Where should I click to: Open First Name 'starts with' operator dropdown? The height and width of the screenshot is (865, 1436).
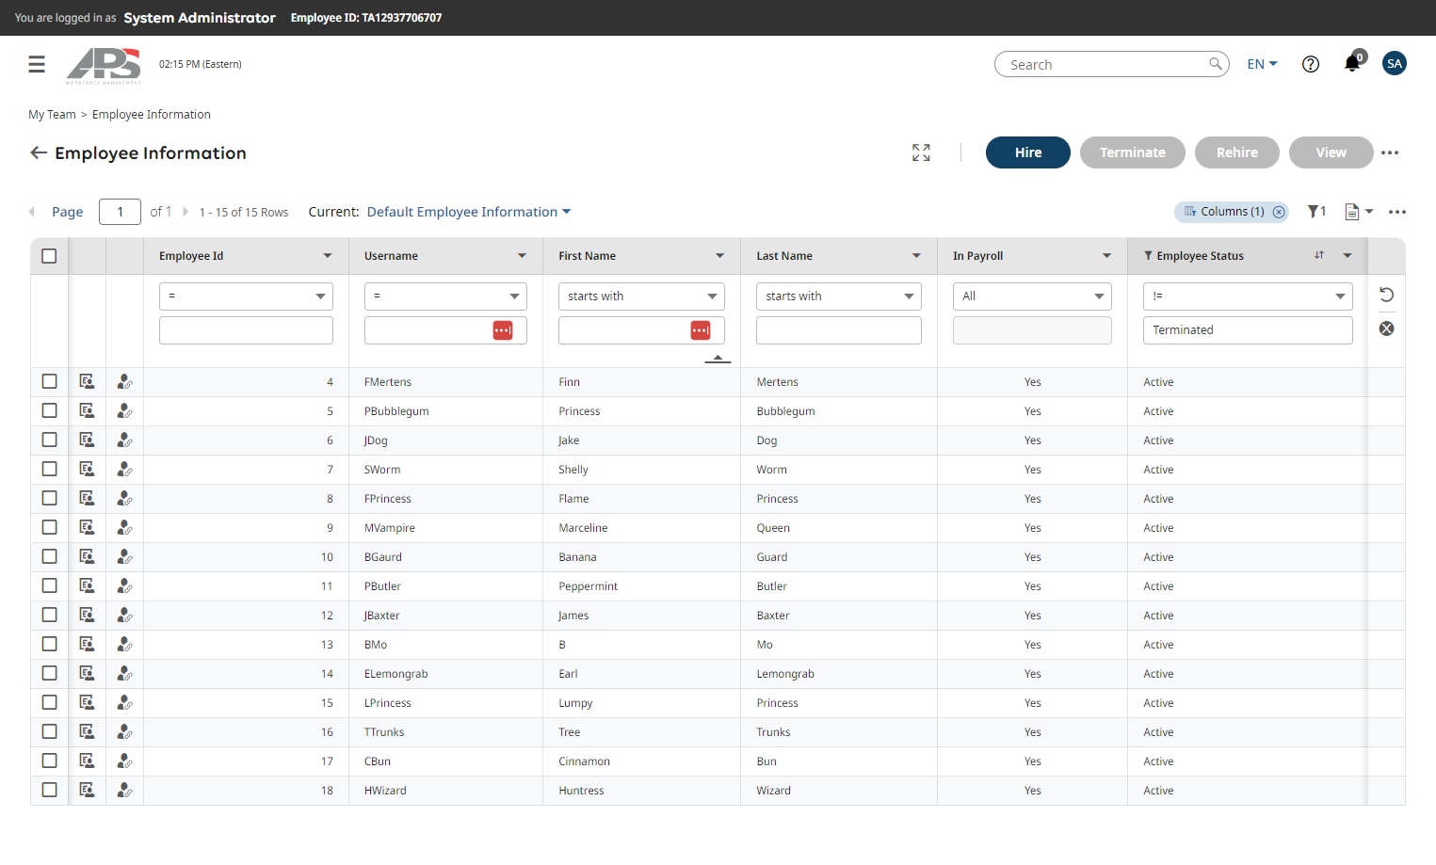coord(641,296)
